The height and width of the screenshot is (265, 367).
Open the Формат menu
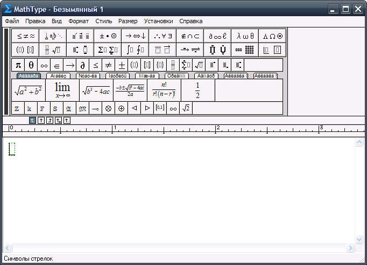pos(79,21)
